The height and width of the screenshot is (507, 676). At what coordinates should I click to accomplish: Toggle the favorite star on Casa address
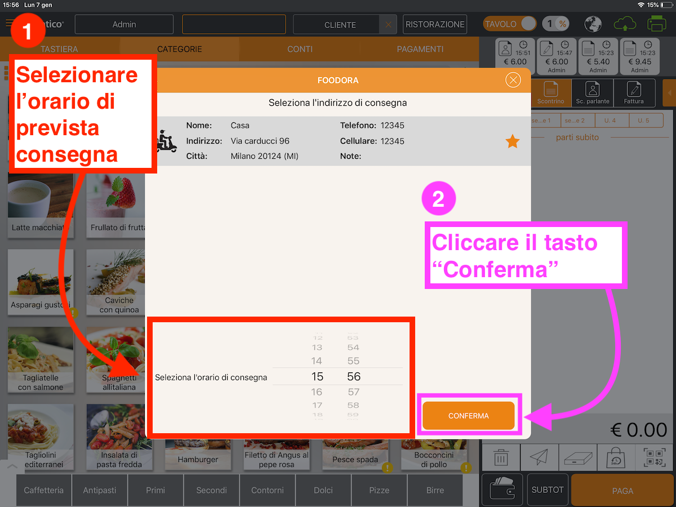[512, 141]
